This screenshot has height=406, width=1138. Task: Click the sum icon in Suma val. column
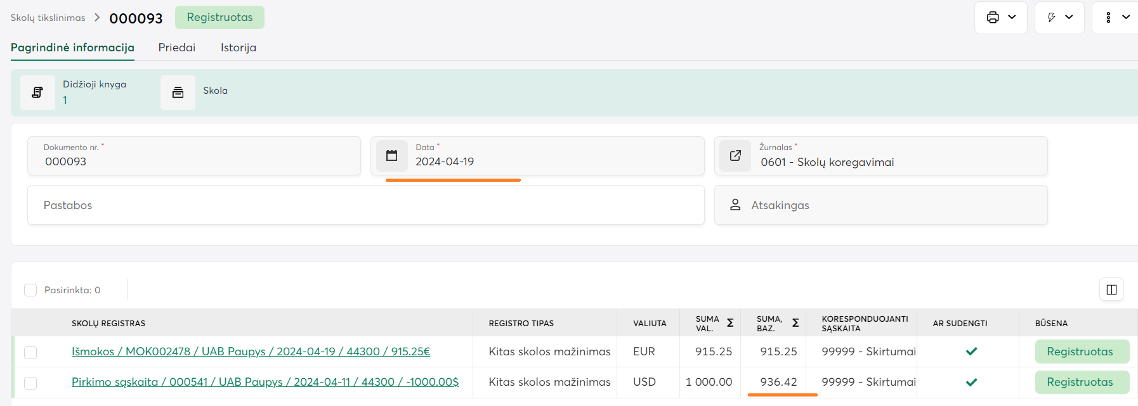tap(730, 323)
